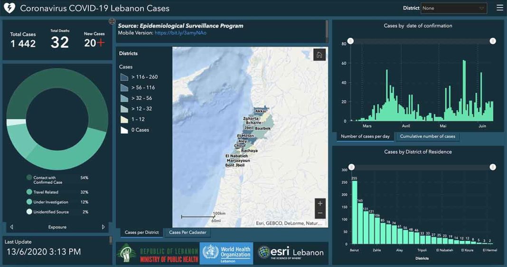Switch to the Cases Per Cadaster tab
This screenshot has width=507, height=267.
click(188, 232)
